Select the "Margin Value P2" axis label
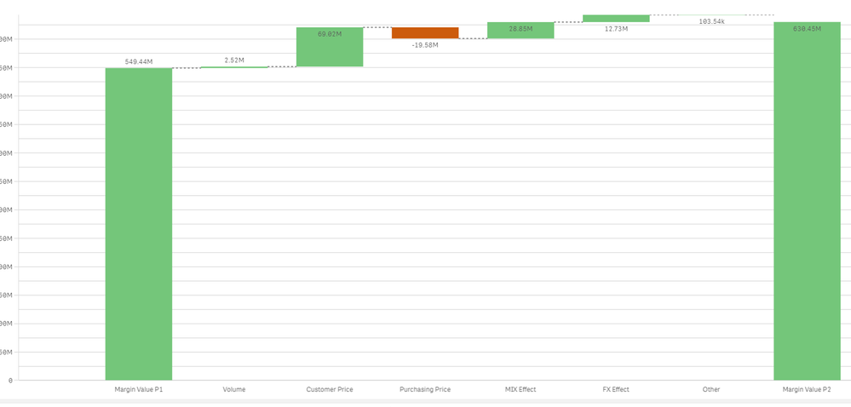The height and width of the screenshot is (407, 851). 807,389
